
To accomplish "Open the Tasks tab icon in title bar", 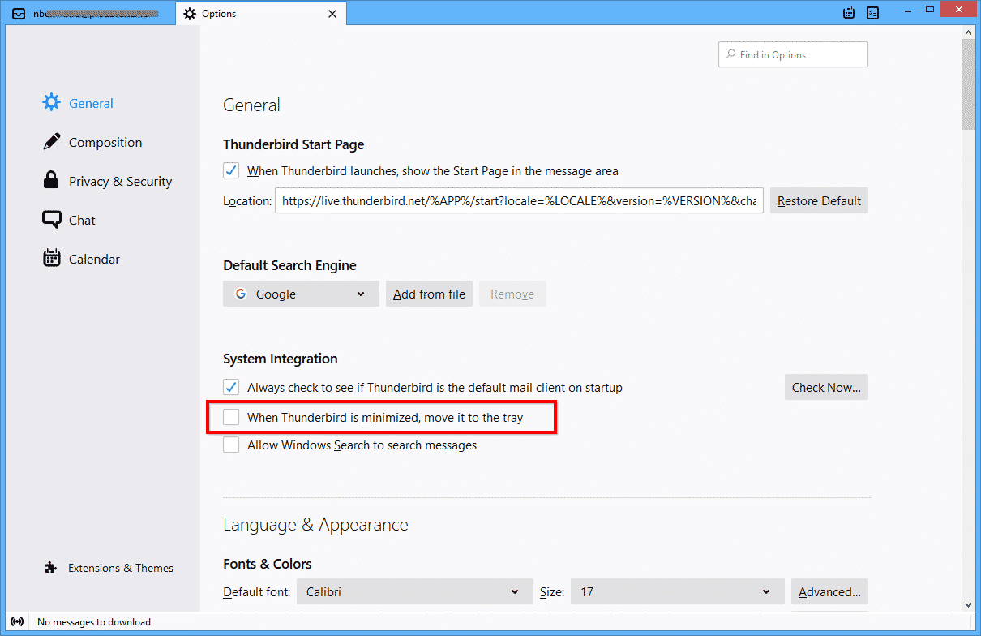I will [x=873, y=13].
